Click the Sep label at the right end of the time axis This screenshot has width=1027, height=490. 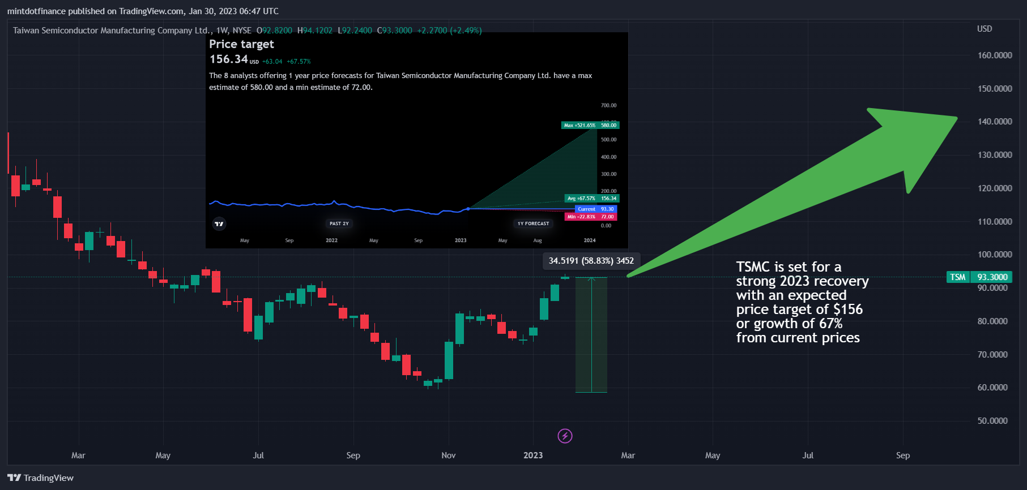(x=903, y=455)
